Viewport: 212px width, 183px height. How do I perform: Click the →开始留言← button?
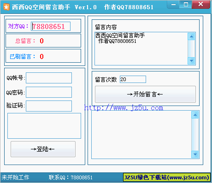click(145, 94)
